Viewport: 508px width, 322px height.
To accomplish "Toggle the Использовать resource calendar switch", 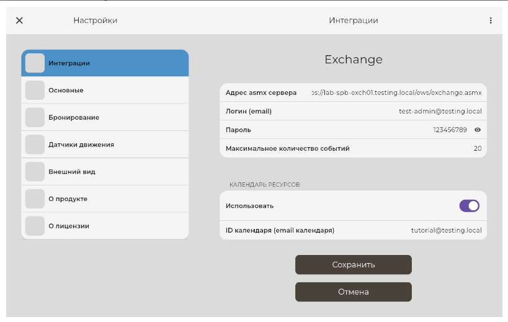I will (x=469, y=206).
